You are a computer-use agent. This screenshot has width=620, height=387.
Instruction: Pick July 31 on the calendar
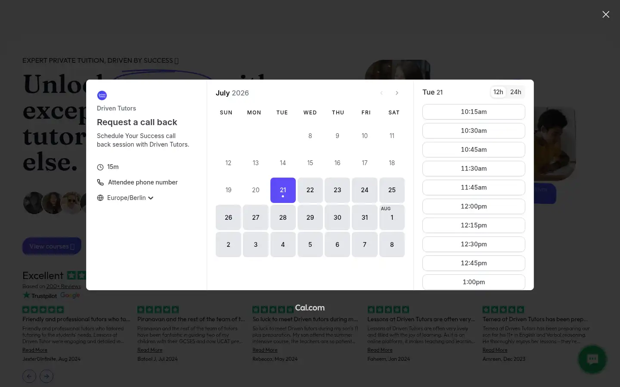pyautogui.click(x=365, y=218)
